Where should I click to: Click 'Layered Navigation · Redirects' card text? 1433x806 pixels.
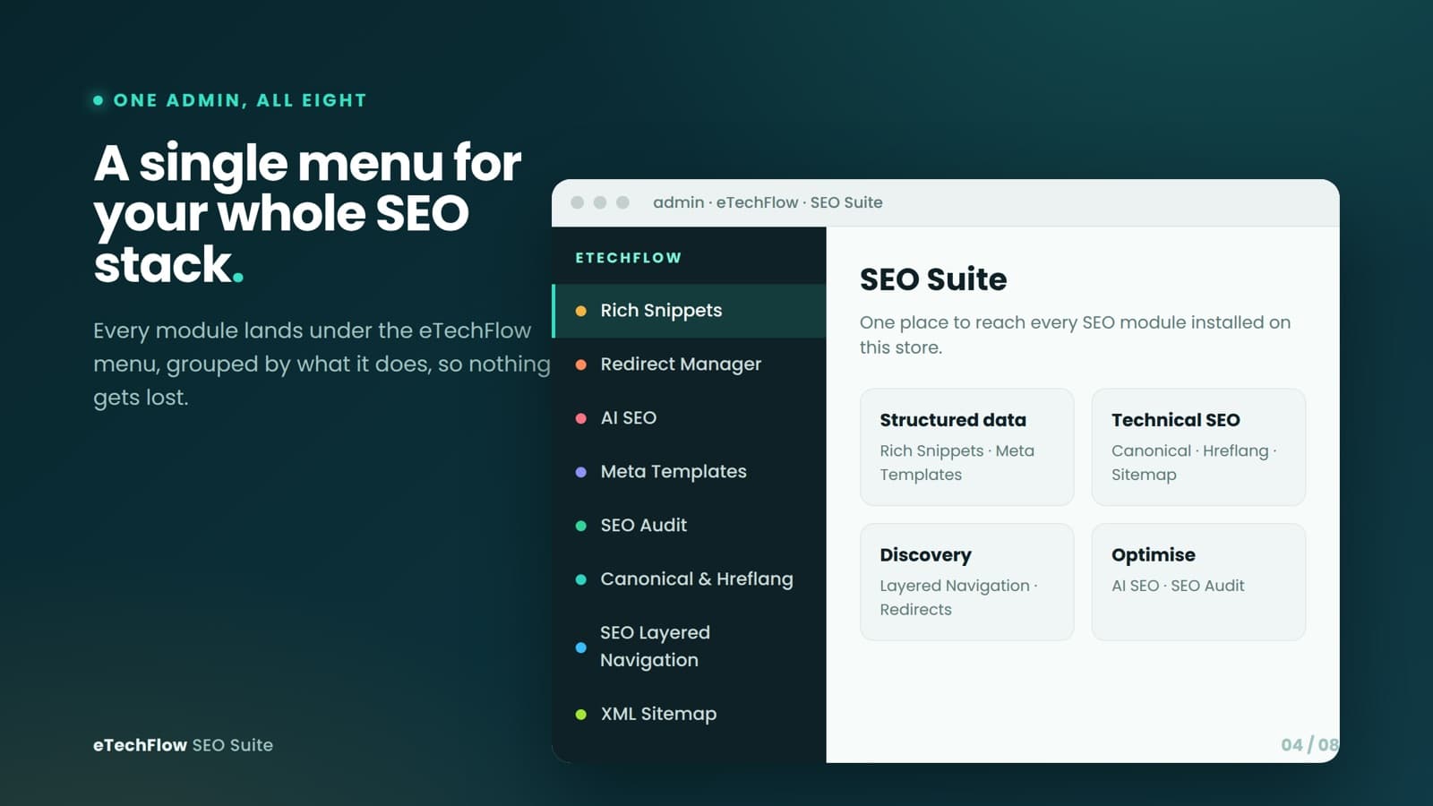coord(958,597)
